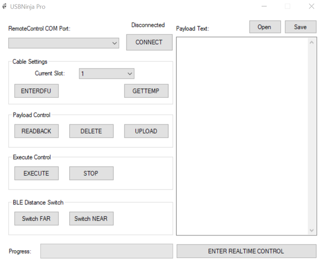The image size is (326, 264).
Task: Click the STOP button
Action: click(91, 173)
